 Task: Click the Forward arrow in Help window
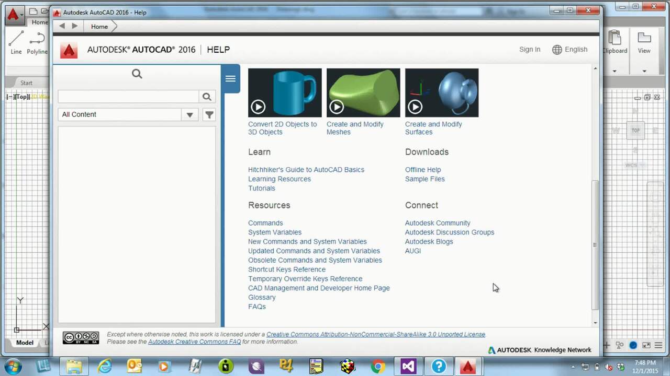pos(75,26)
